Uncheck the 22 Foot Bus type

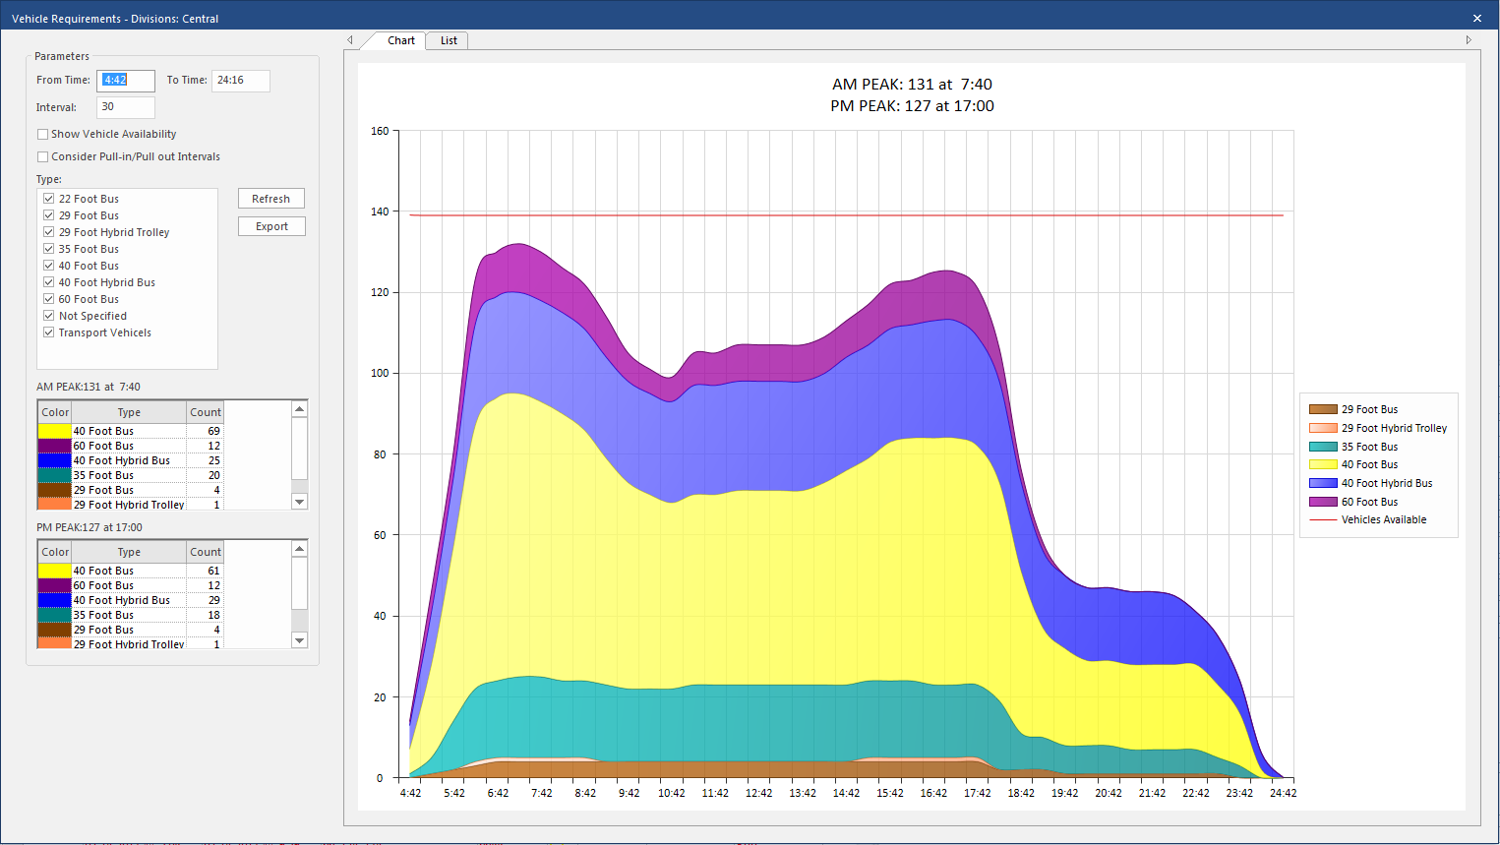coord(49,199)
